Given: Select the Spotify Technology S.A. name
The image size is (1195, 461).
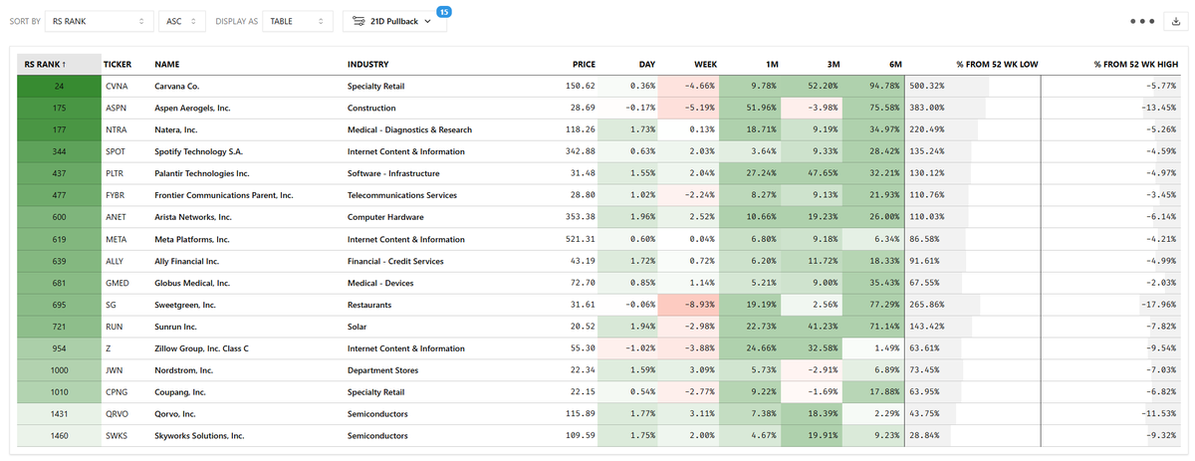Looking at the screenshot, I should (x=199, y=151).
